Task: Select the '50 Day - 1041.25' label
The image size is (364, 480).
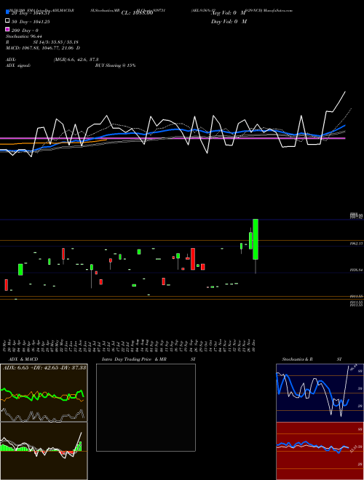Action: (31, 22)
